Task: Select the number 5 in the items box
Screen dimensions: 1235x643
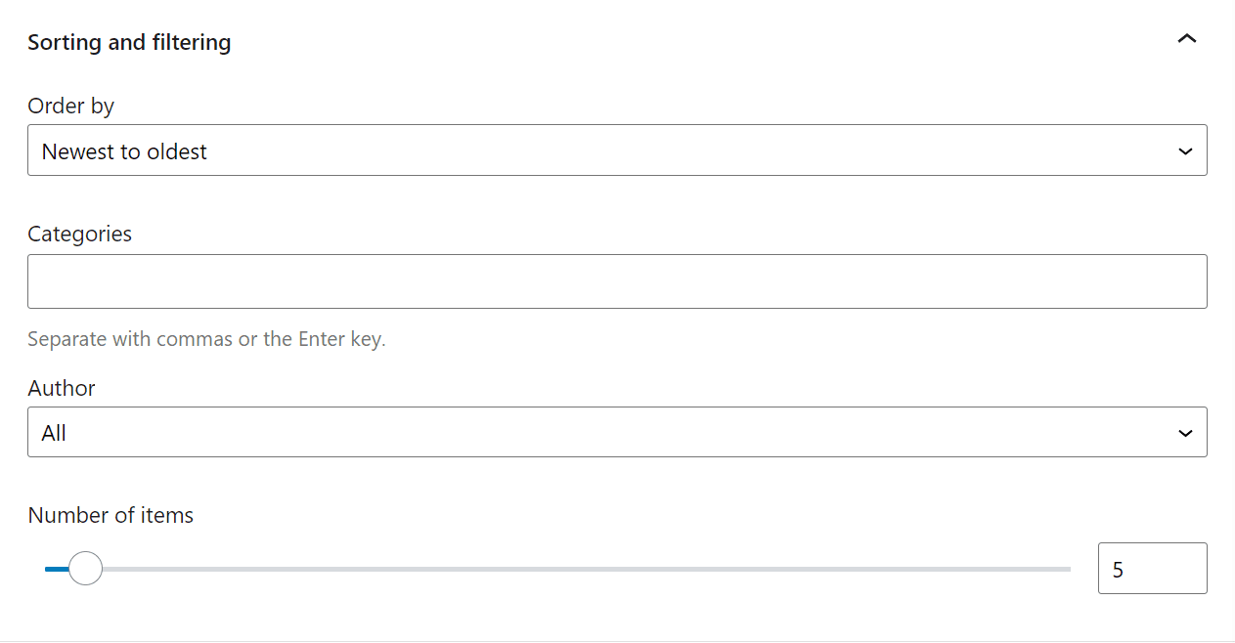Action: coord(1119,569)
